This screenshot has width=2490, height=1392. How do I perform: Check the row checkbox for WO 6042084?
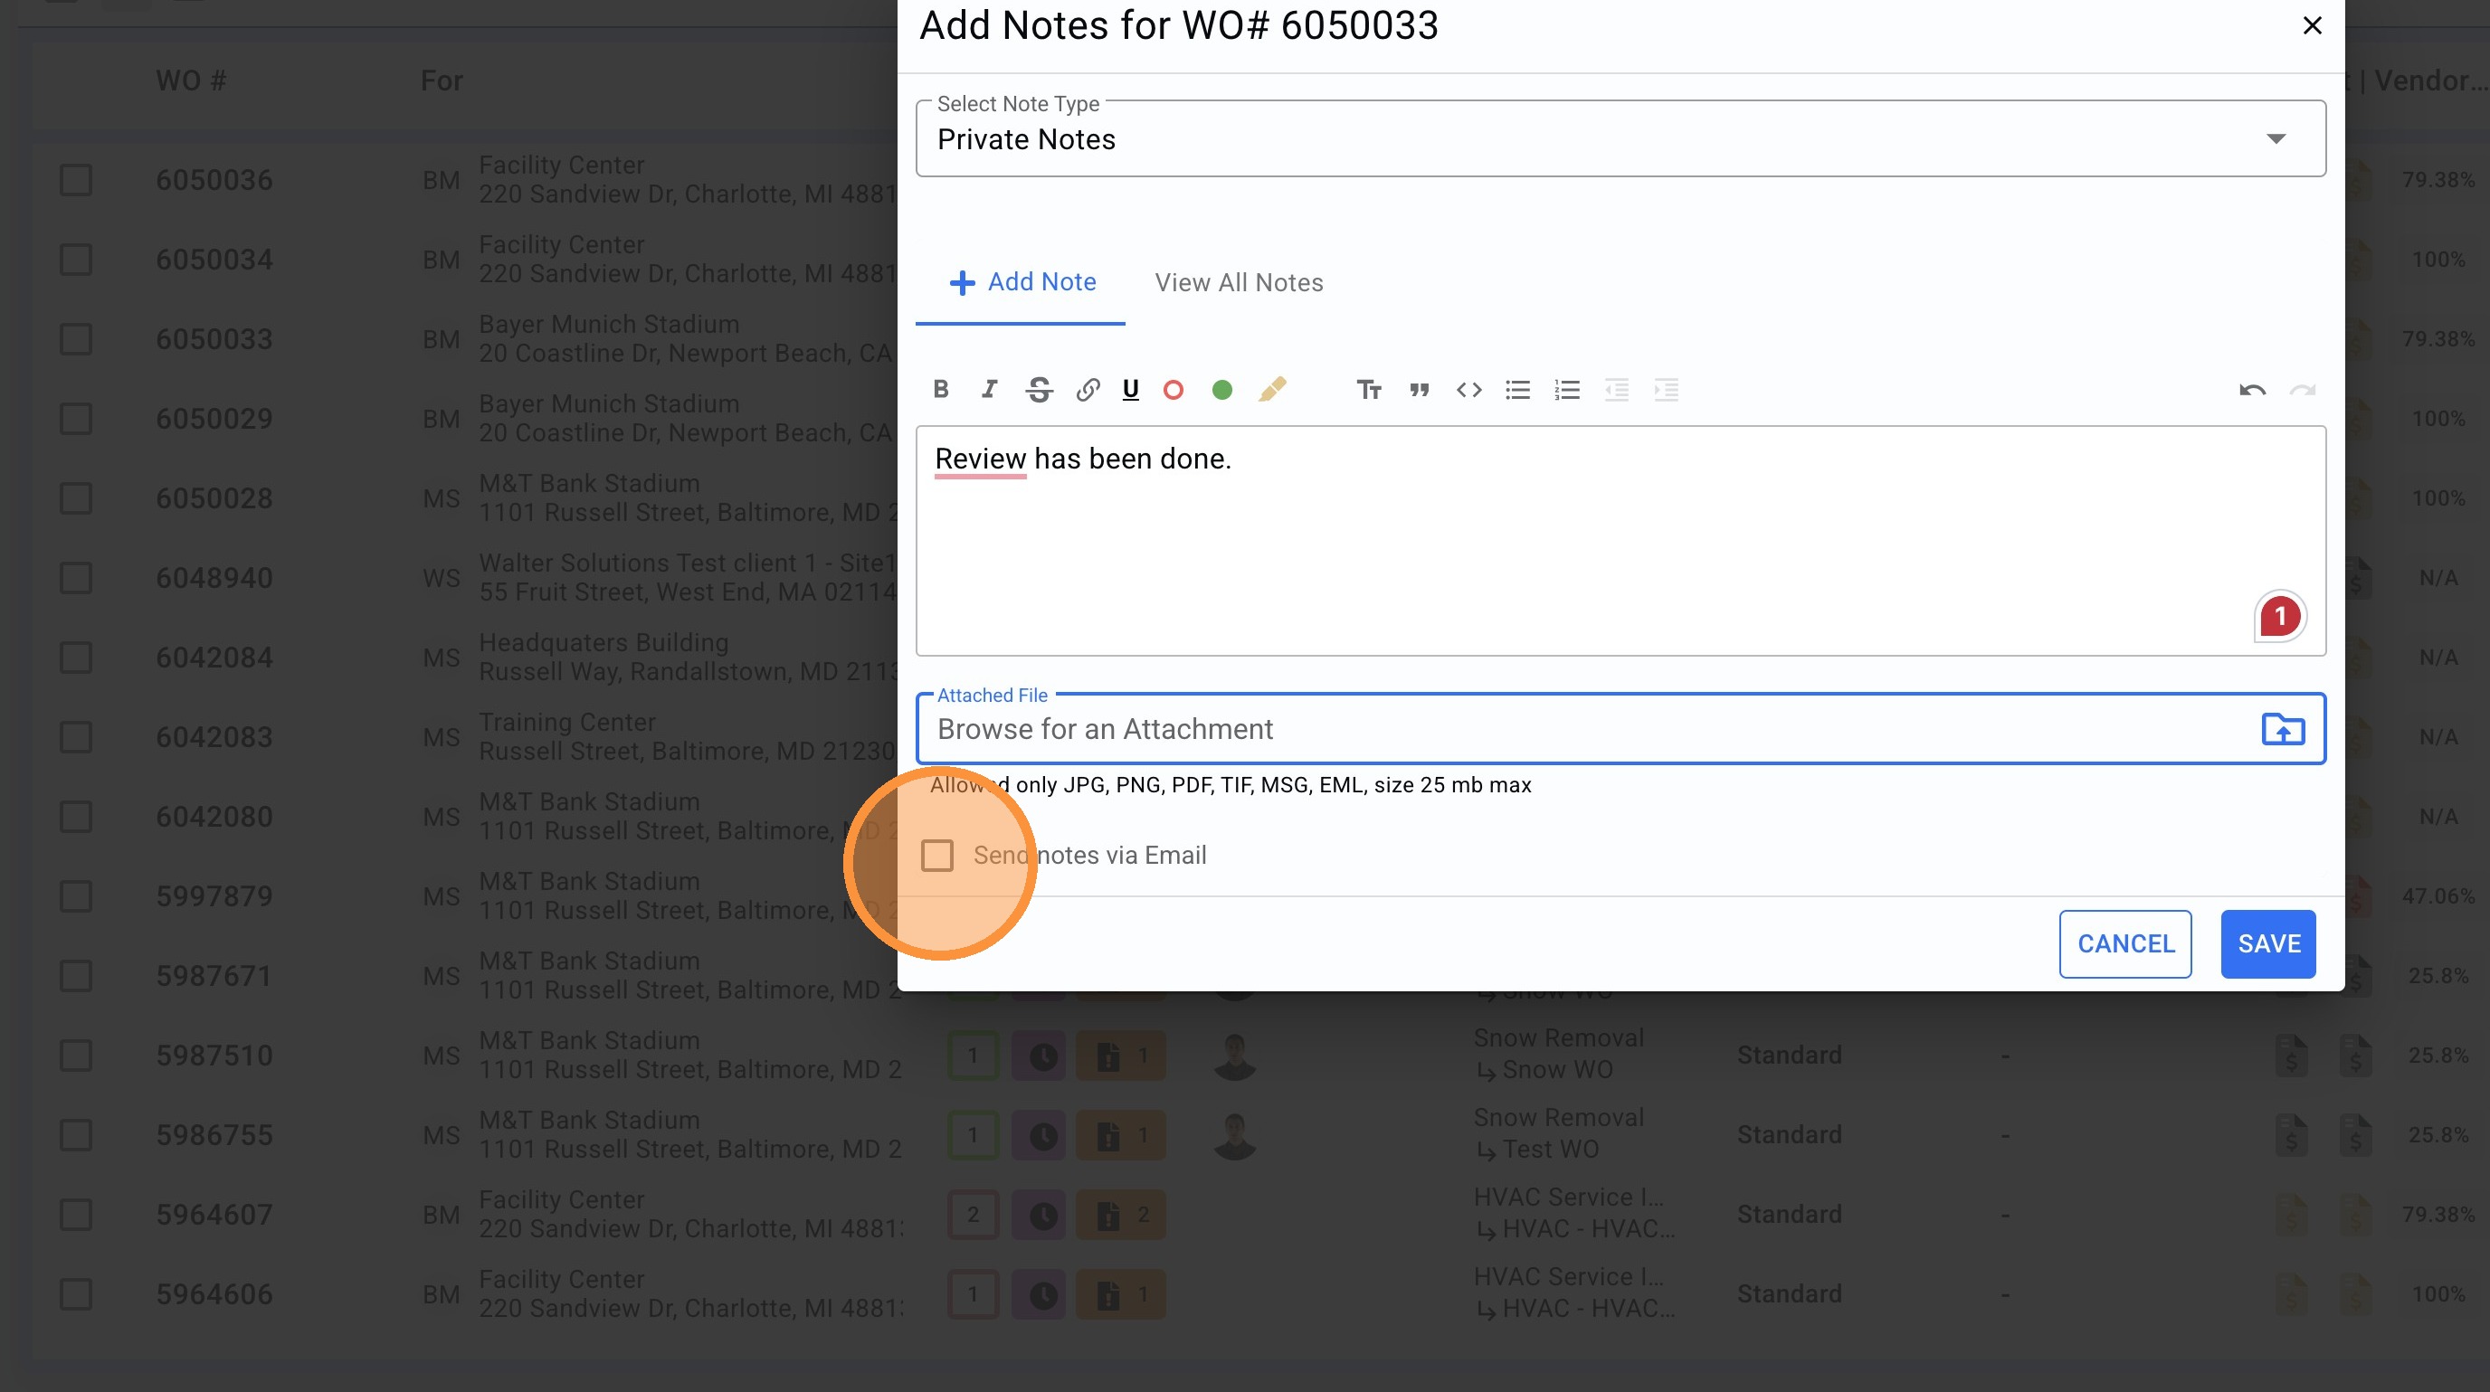coord(76,658)
